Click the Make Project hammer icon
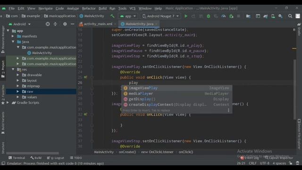 112,16
